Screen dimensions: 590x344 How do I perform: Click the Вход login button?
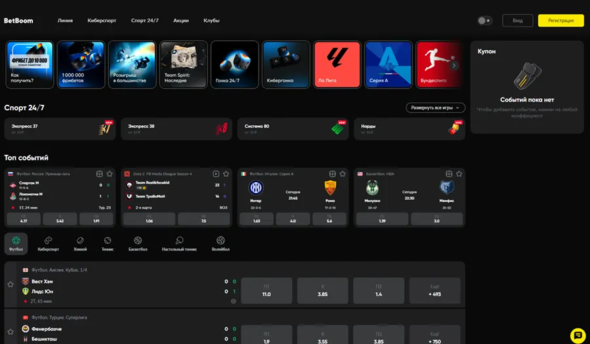point(517,21)
